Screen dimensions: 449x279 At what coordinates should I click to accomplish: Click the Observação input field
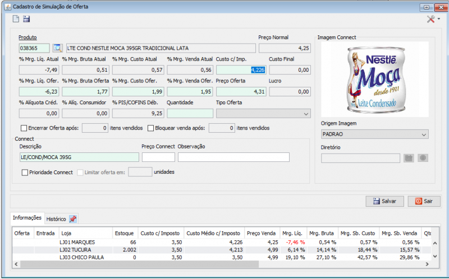(x=233, y=157)
